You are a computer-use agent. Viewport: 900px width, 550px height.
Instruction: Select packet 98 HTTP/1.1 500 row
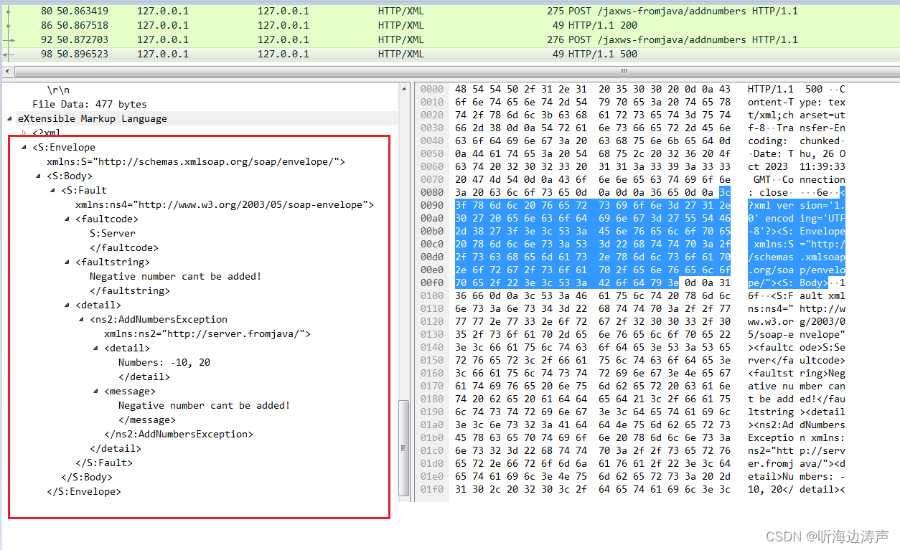pyautogui.click(x=450, y=54)
